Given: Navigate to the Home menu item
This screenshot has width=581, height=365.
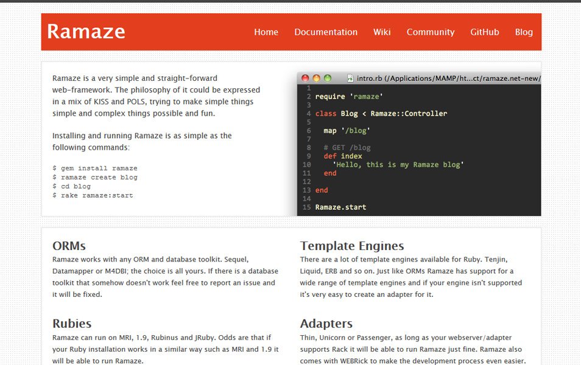Looking at the screenshot, I should [266, 32].
